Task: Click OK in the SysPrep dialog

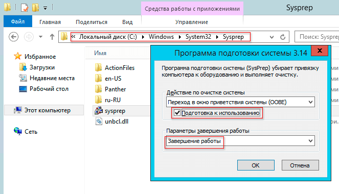Action: click(256, 165)
